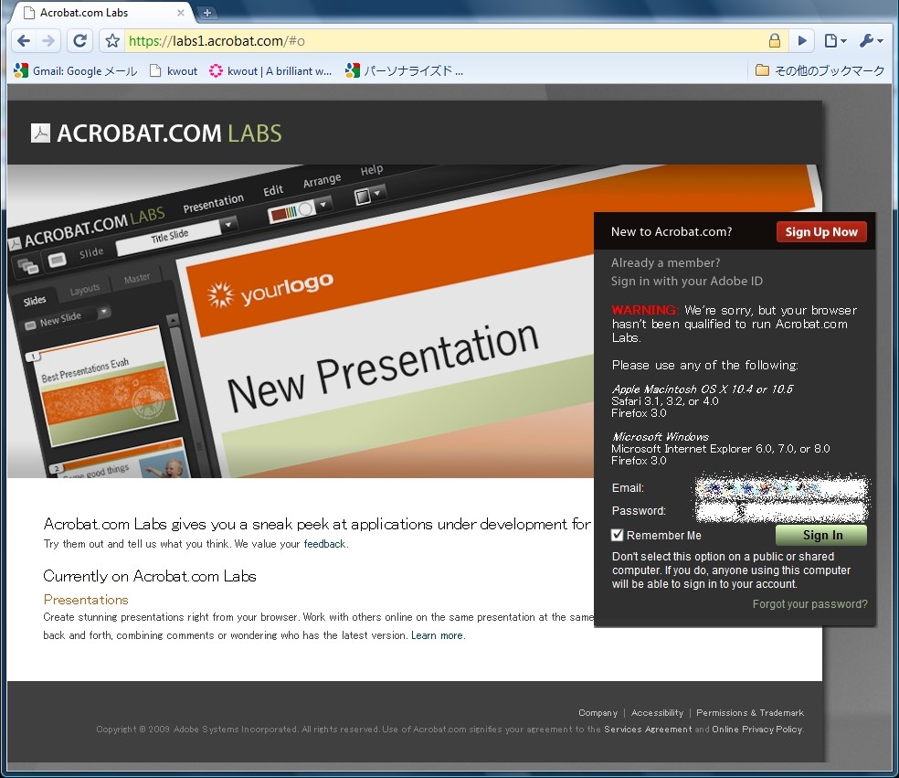Open the wrench customize menu
The width and height of the screenshot is (899, 778).
tap(871, 41)
